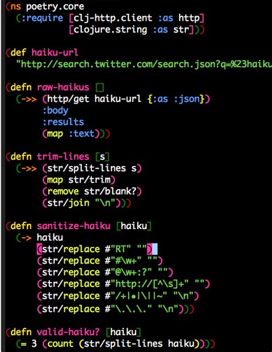Image resolution: width=272 pixels, height=352 pixels.
Task: Click the #"@\w+:?" regex literal
Action: point(128,272)
